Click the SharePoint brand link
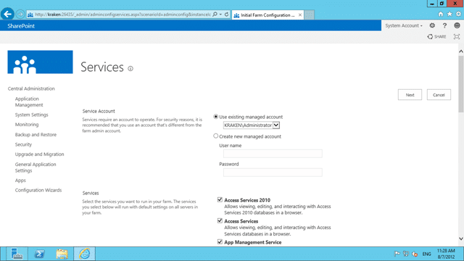This screenshot has height=261, width=464. 21,26
